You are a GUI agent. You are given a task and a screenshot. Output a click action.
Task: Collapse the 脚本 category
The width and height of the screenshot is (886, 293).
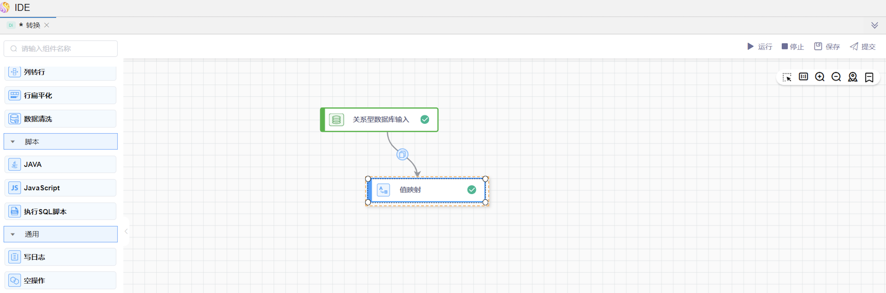[x=13, y=142]
